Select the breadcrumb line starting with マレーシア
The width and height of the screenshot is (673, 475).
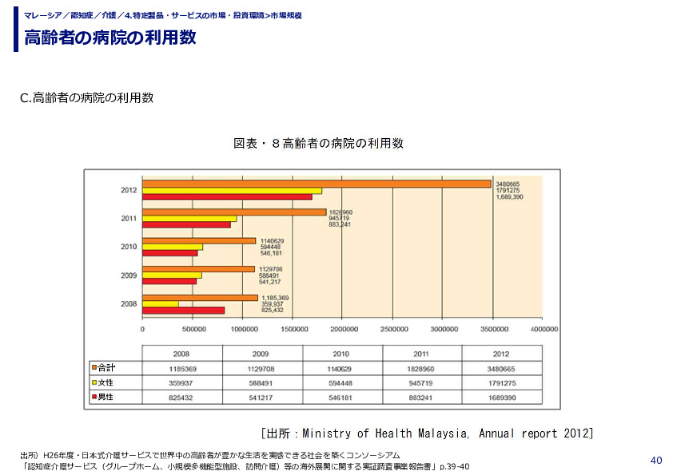pos(163,15)
